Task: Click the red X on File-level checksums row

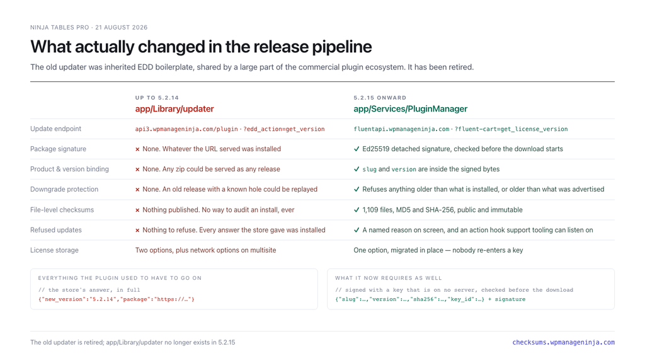Action: click(x=137, y=210)
